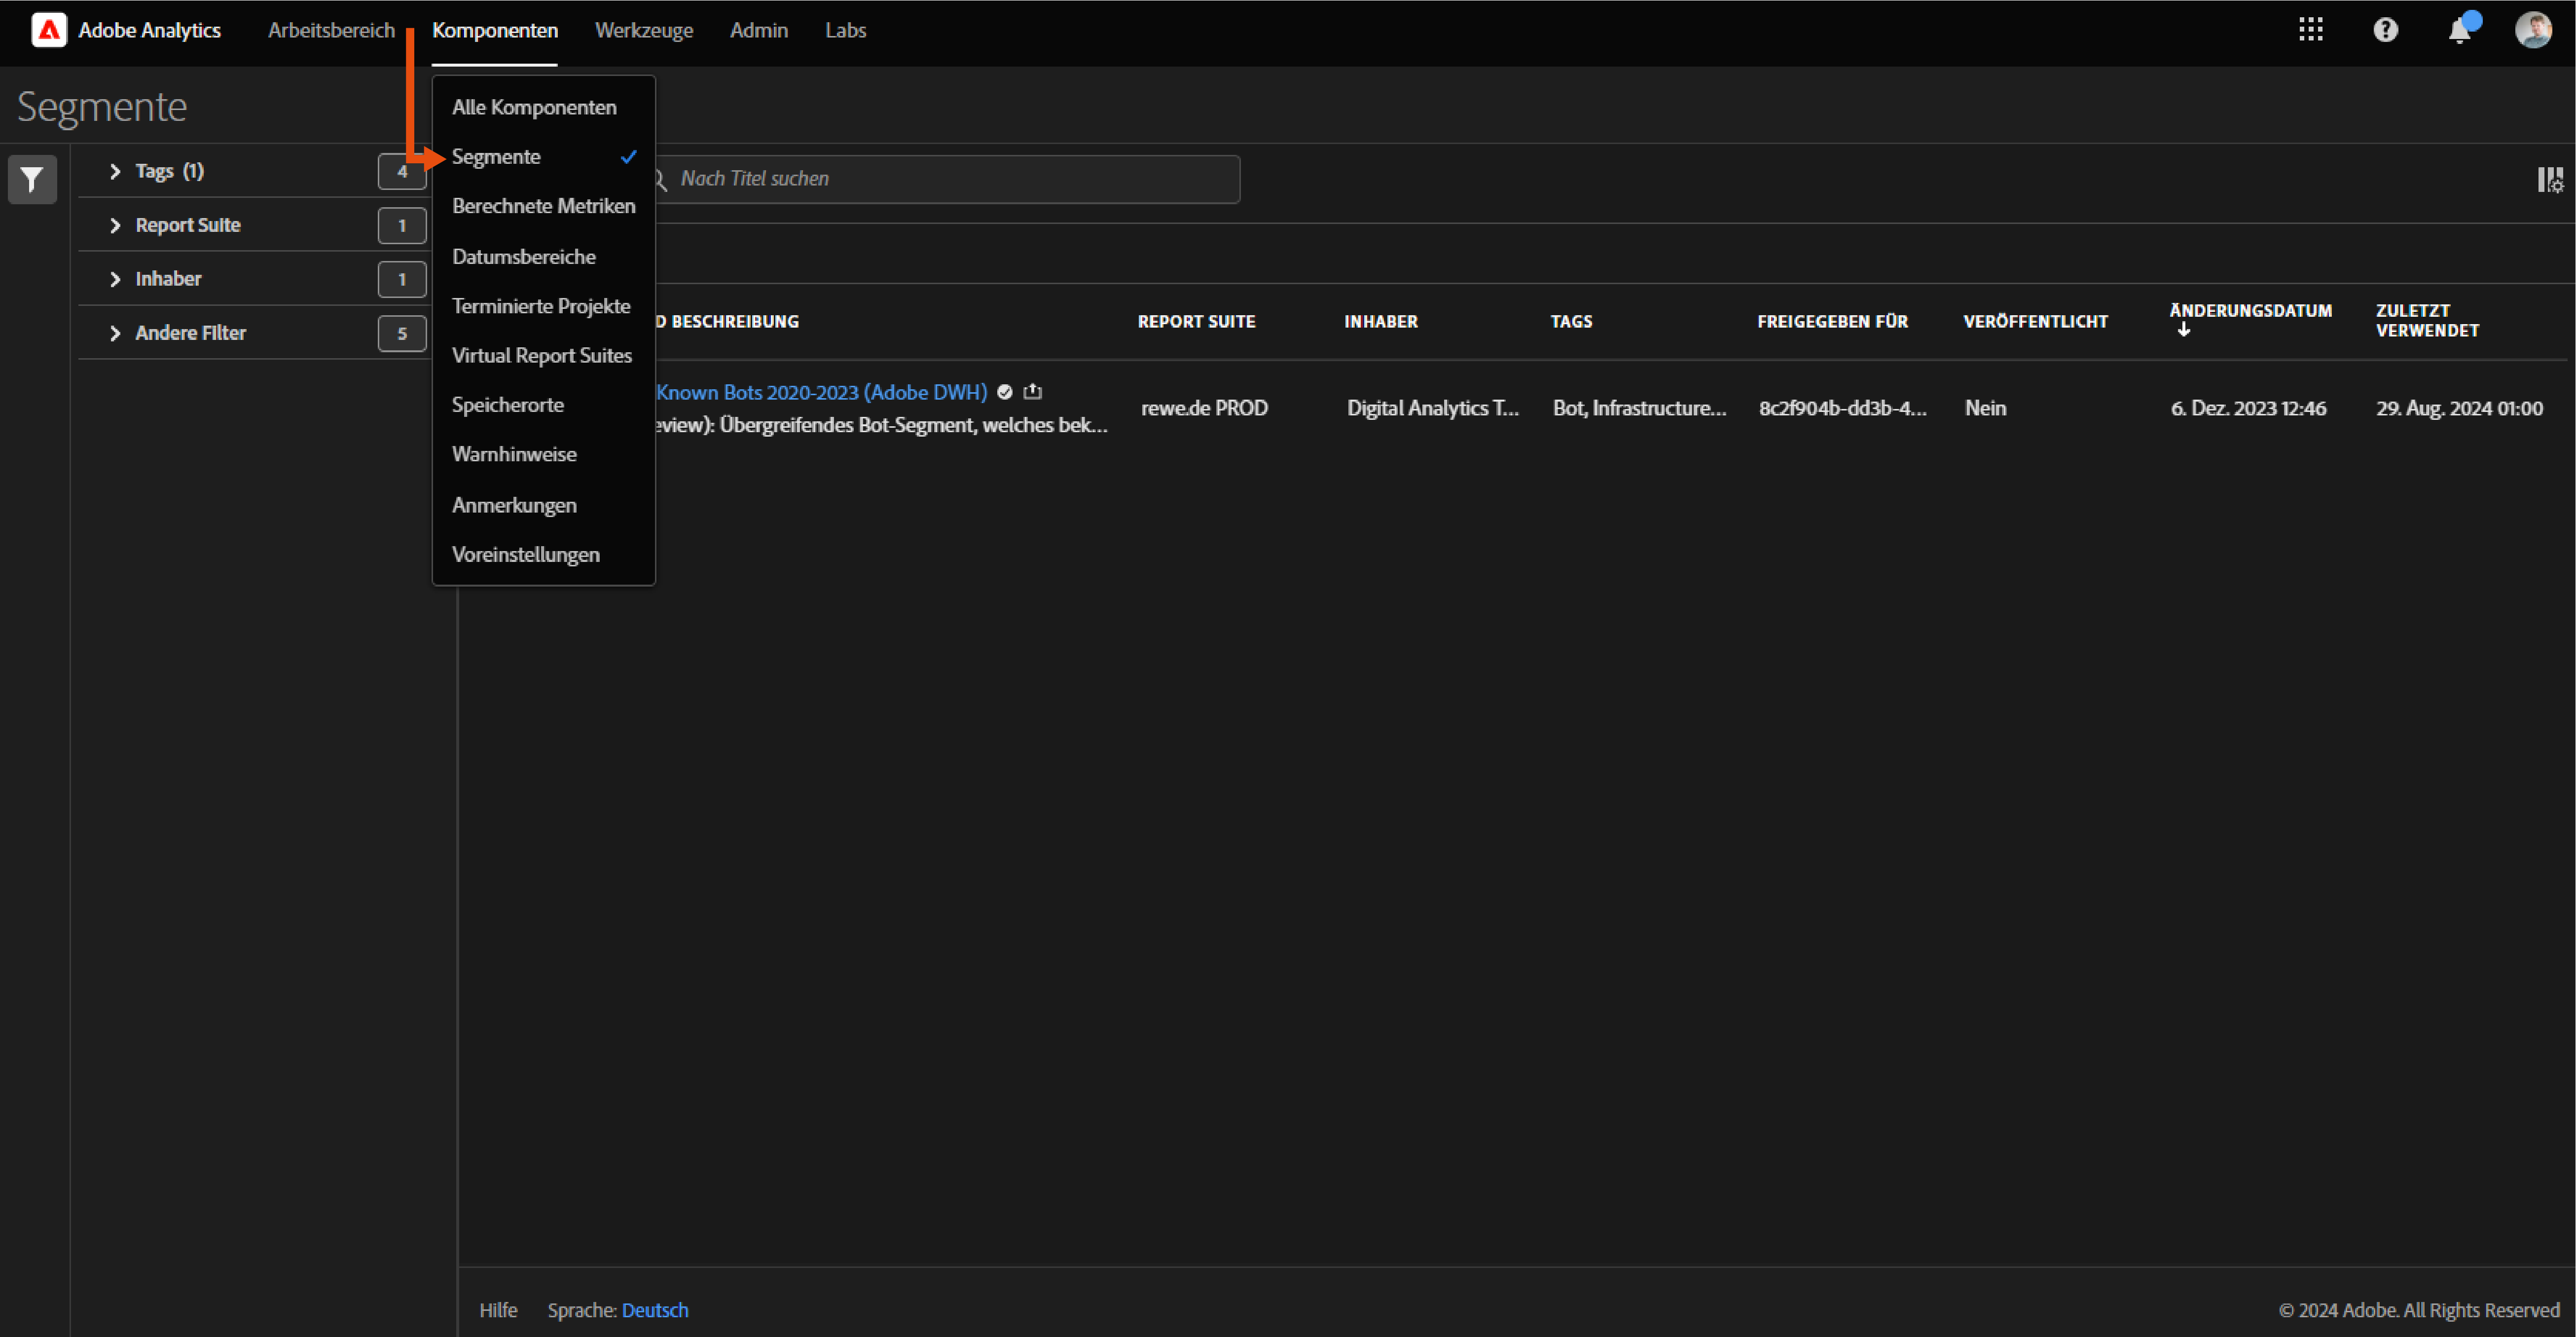The height and width of the screenshot is (1337, 2576).
Task: Click the Nein published cell
Action: [1985, 408]
